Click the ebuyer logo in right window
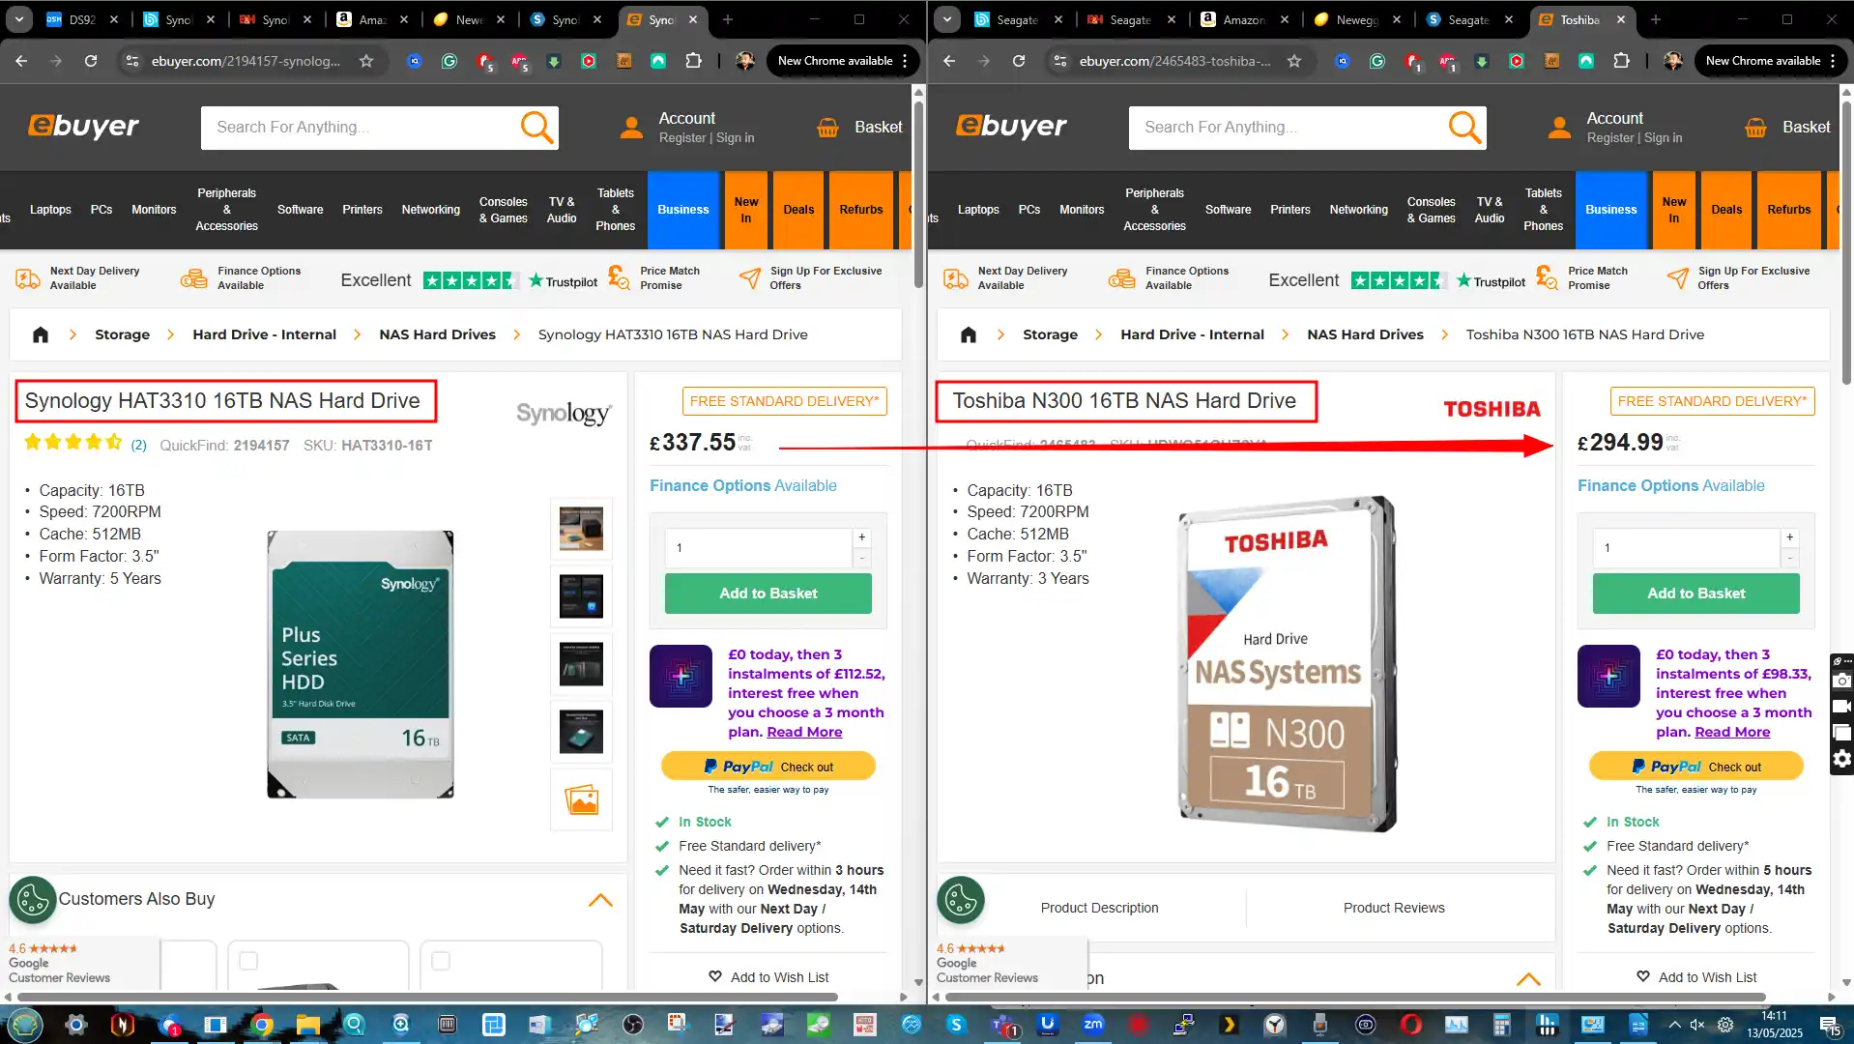The height and width of the screenshot is (1044, 1854). 1012,127
